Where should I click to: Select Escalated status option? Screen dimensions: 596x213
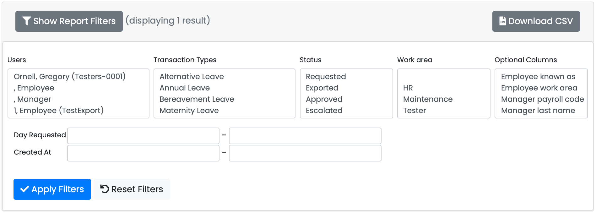click(x=324, y=110)
